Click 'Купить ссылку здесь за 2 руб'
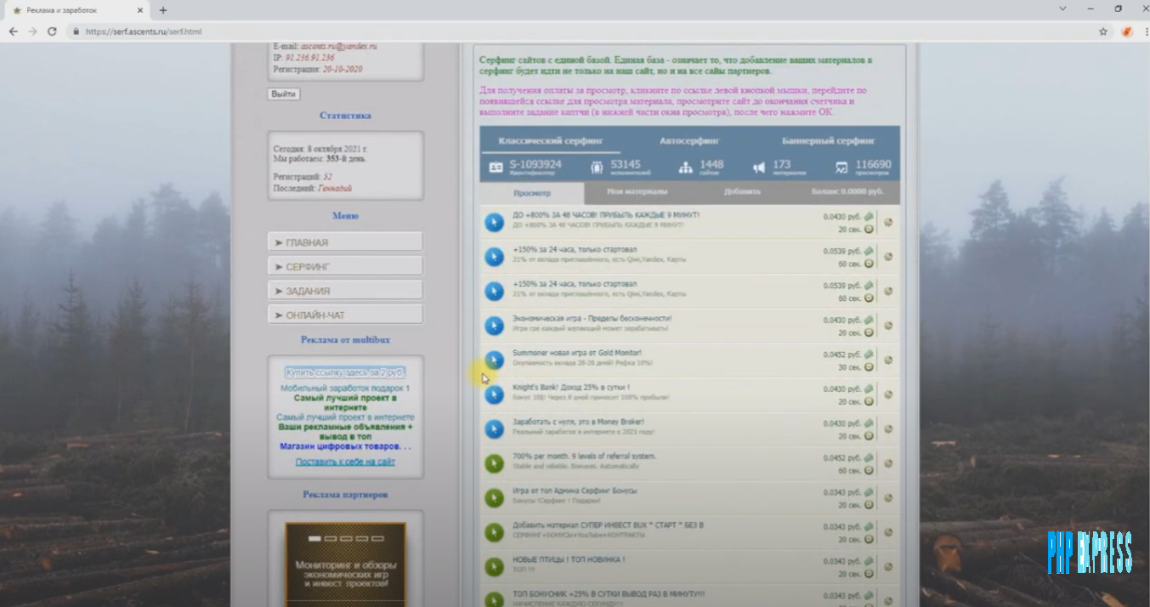 [345, 372]
